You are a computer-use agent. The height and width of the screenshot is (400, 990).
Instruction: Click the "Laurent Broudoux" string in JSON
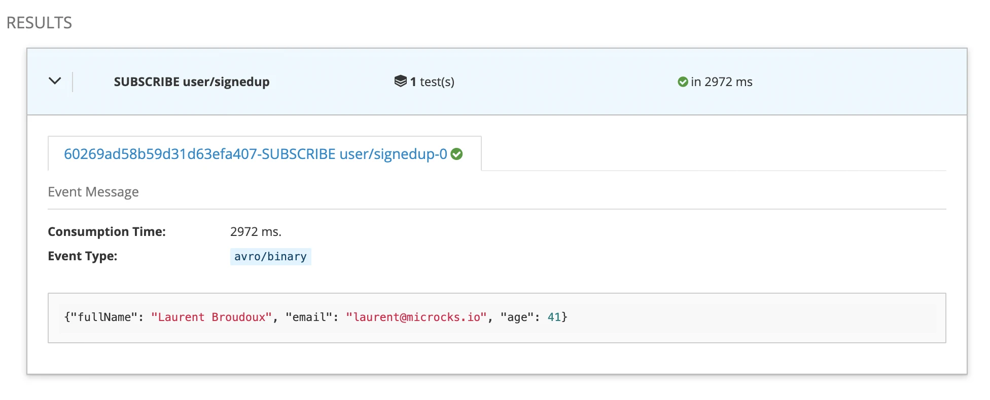[211, 317]
